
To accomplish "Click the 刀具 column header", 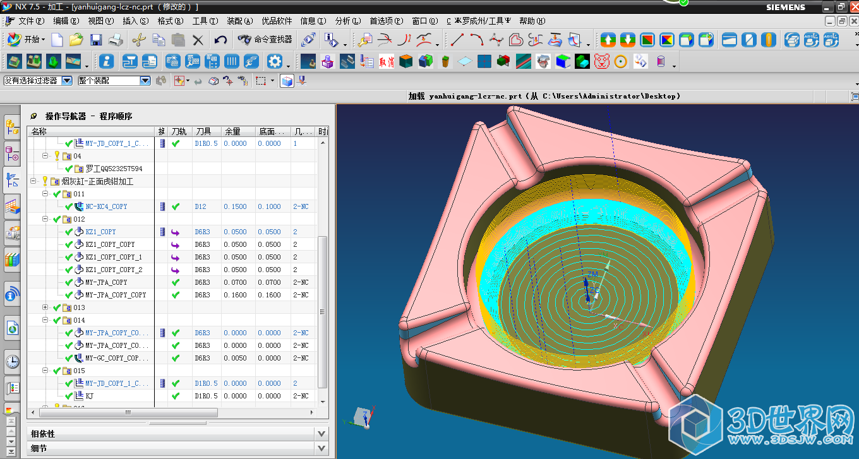I will [x=207, y=131].
